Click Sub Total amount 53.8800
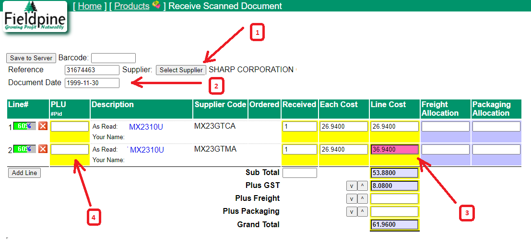 394,173
